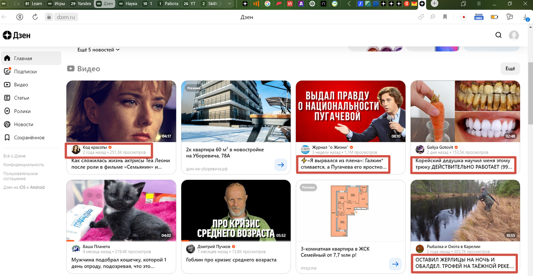
Task: Play the carrot and teeth video thumbnail
Action: 465,111
